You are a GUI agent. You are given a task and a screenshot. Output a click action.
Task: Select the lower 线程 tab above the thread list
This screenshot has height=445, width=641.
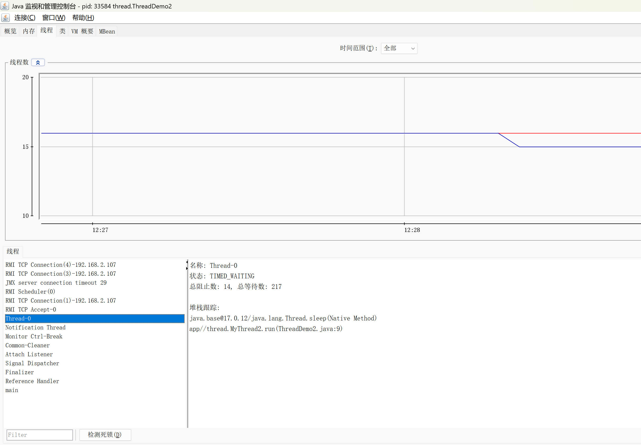point(13,251)
